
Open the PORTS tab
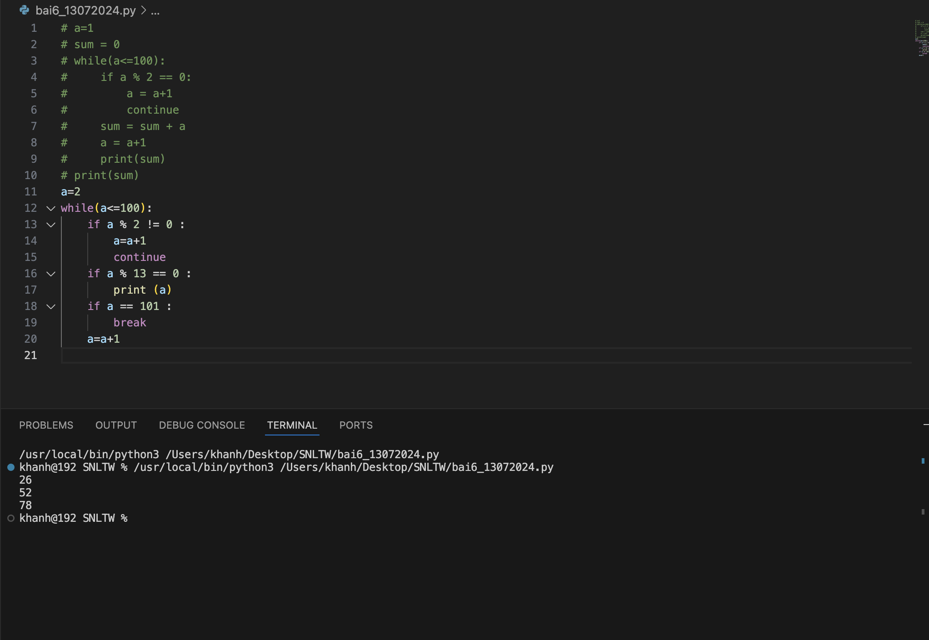[x=356, y=425]
